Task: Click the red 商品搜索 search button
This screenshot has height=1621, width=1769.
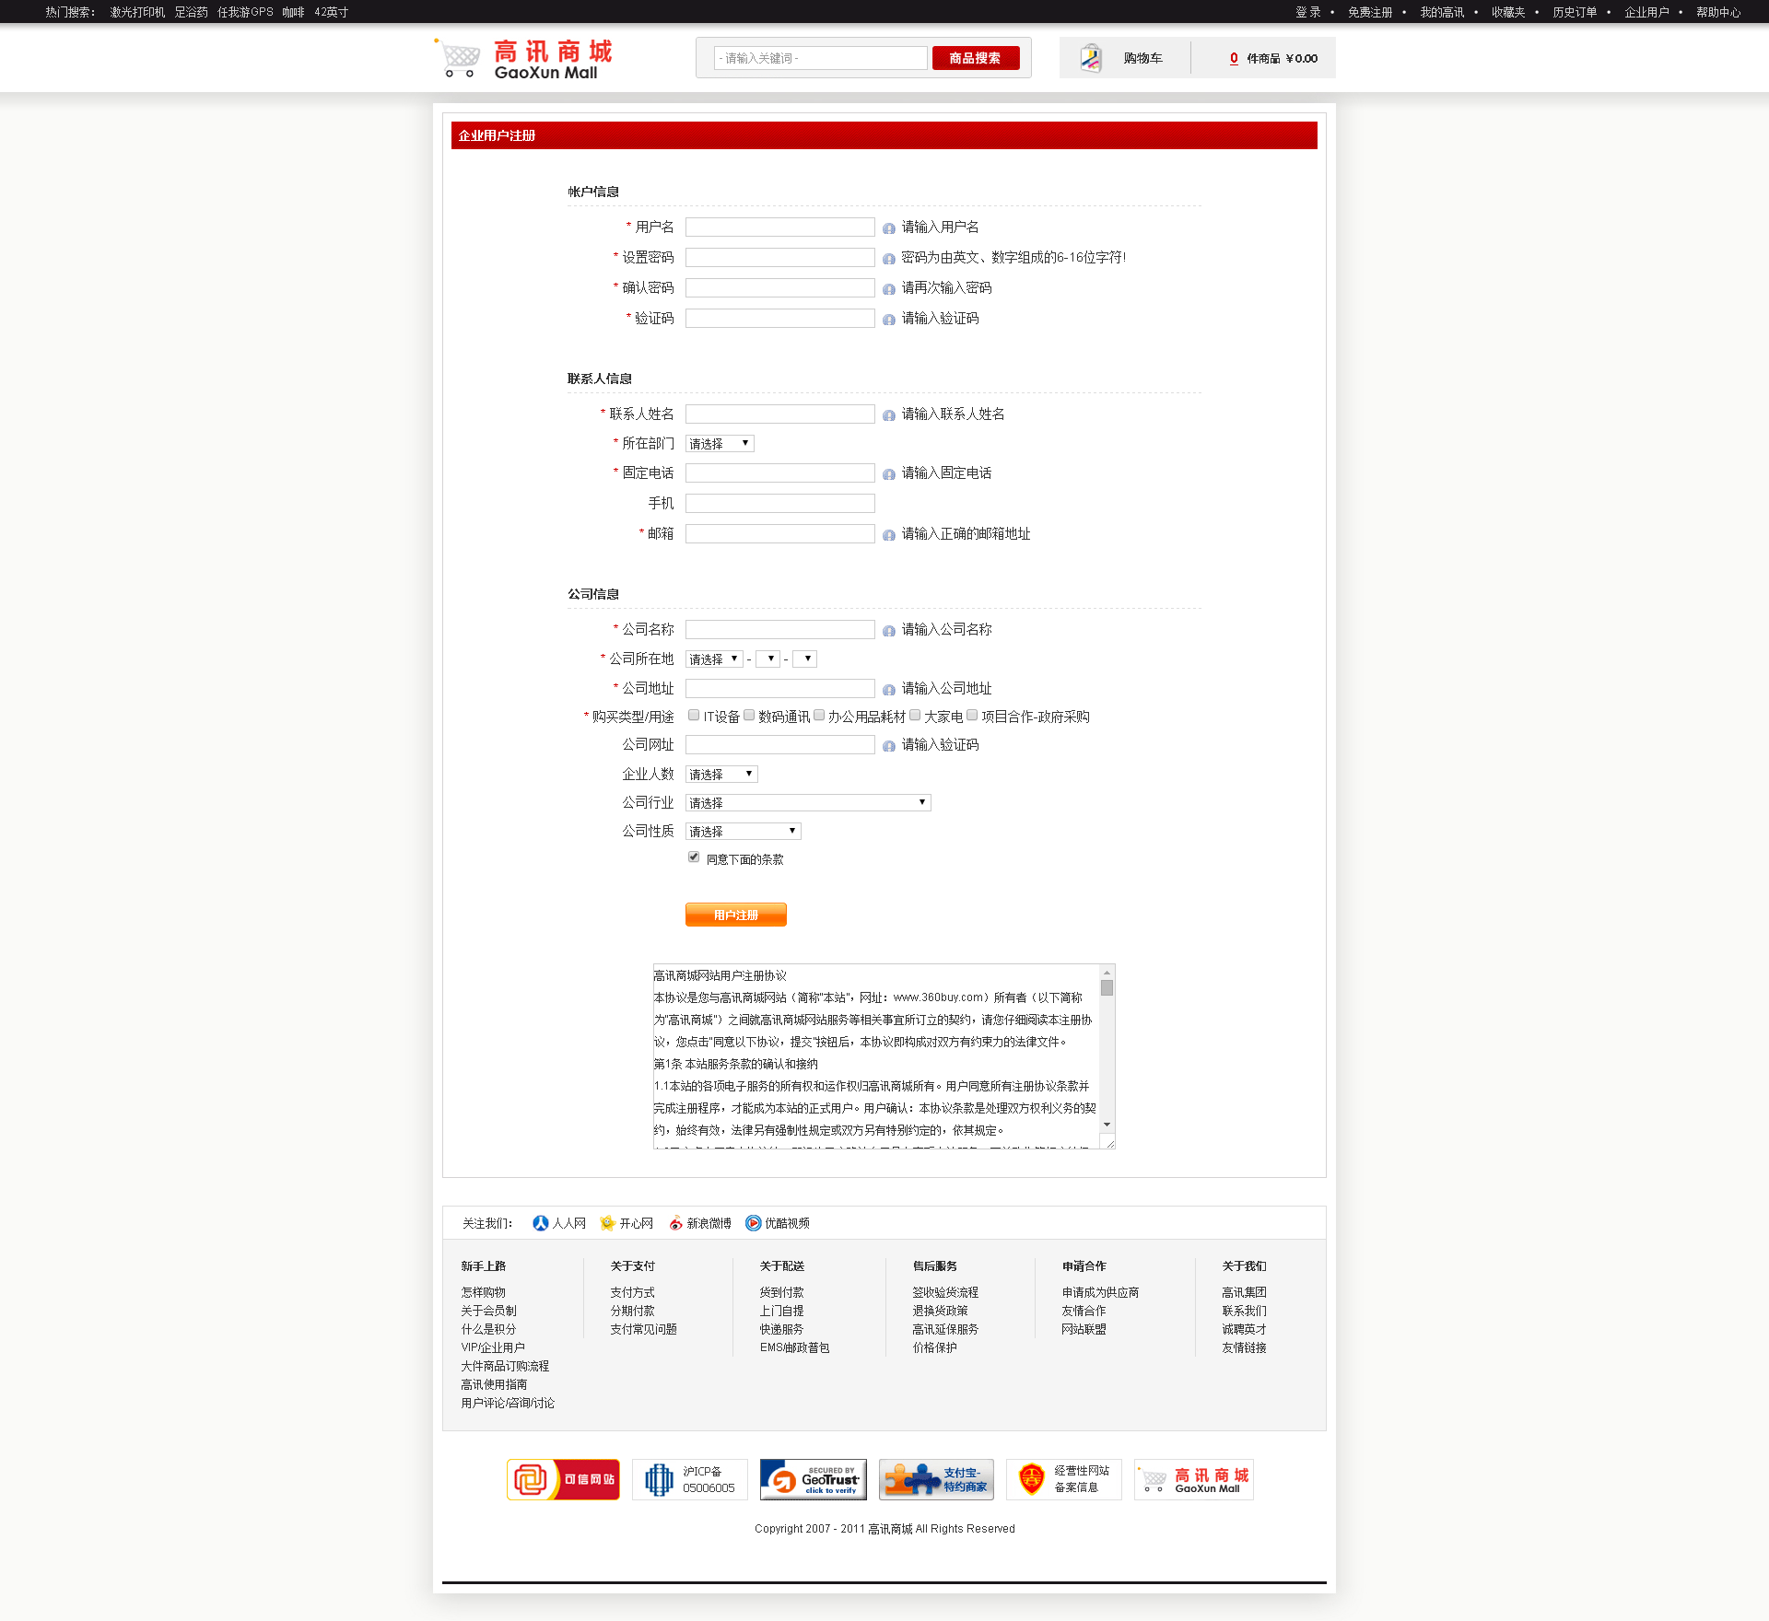Action: click(x=975, y=58)
